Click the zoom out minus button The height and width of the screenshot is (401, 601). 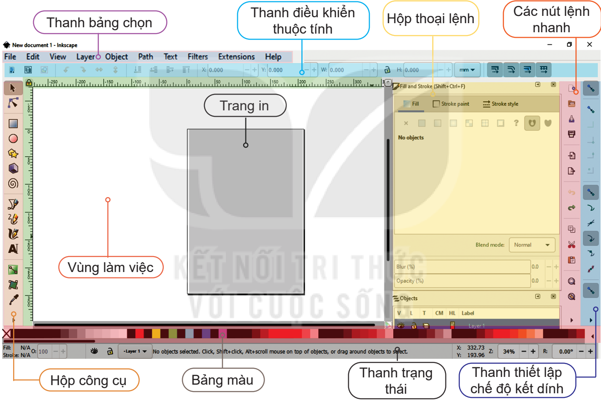pyautogui.click(x=524, y=351)
